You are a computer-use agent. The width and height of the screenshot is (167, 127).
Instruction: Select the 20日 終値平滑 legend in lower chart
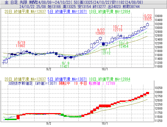click(x=25, y=79)
